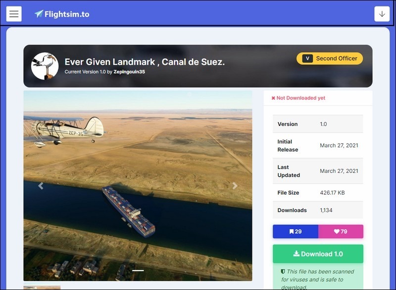Click the carousel slide indicator bar
The width and height of the screenshot is (396, 290).
point(138,271)
